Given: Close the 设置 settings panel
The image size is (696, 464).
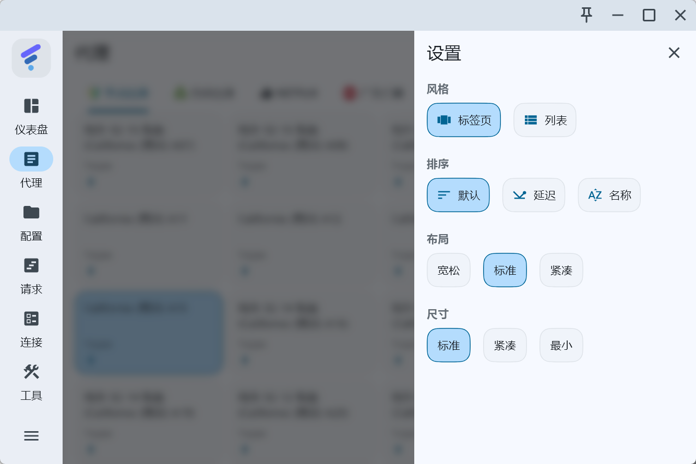Looking at the screenshot, I should [x=674, y=53].
